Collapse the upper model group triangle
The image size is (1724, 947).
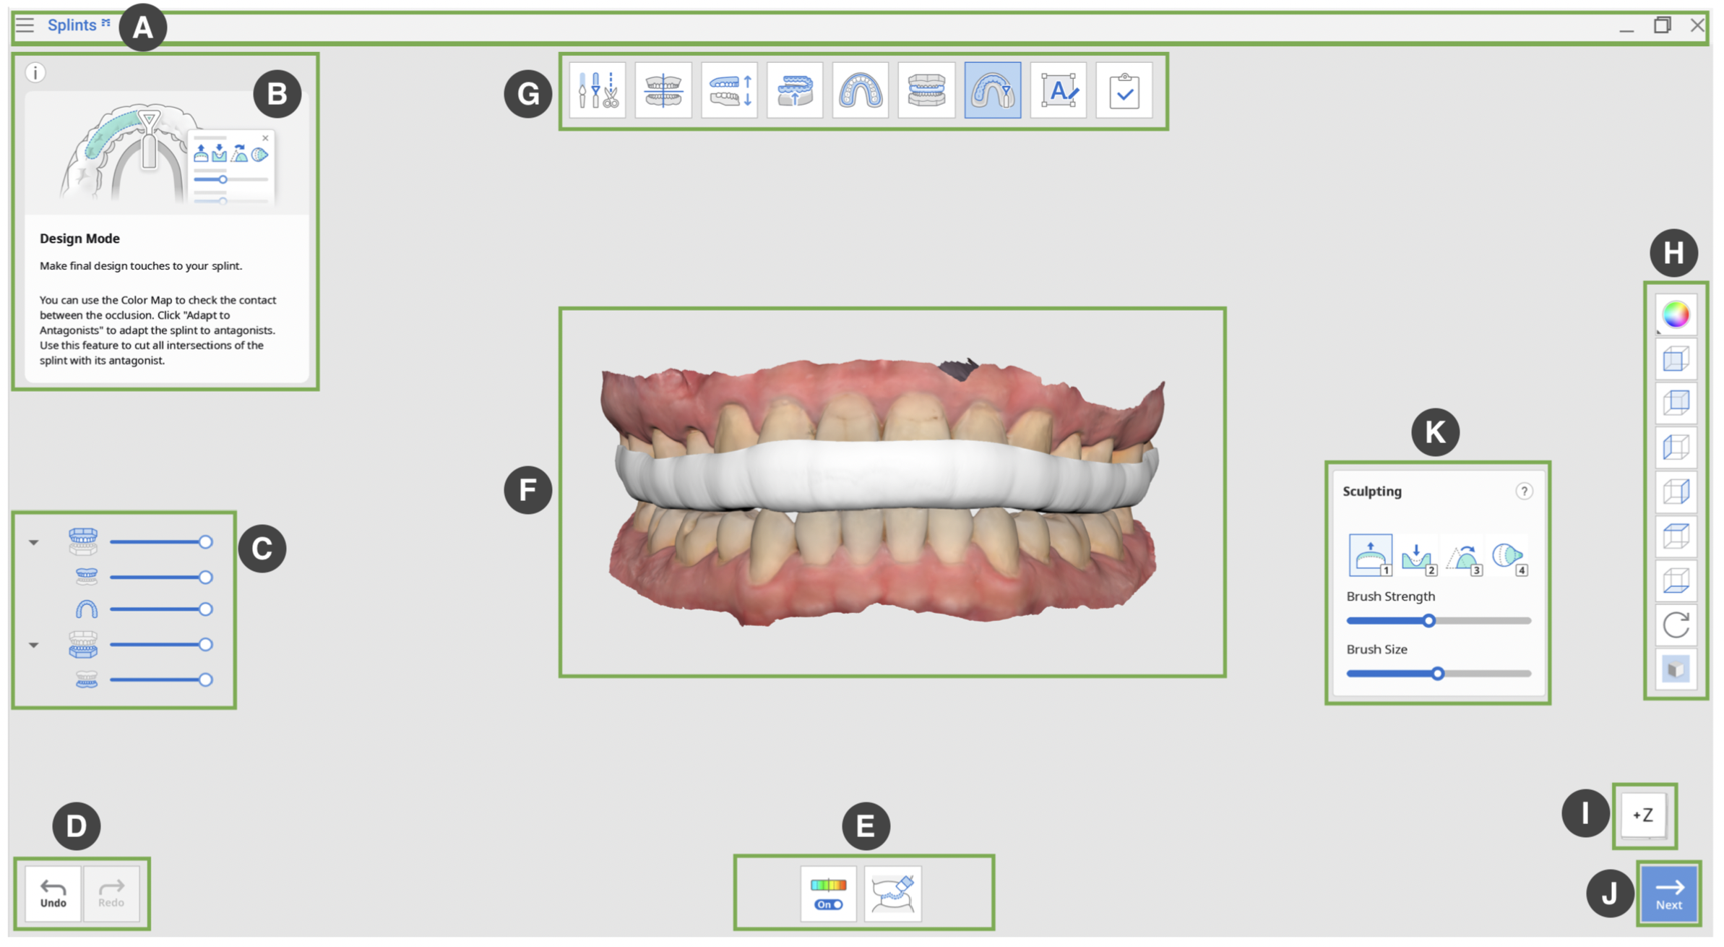33,541
